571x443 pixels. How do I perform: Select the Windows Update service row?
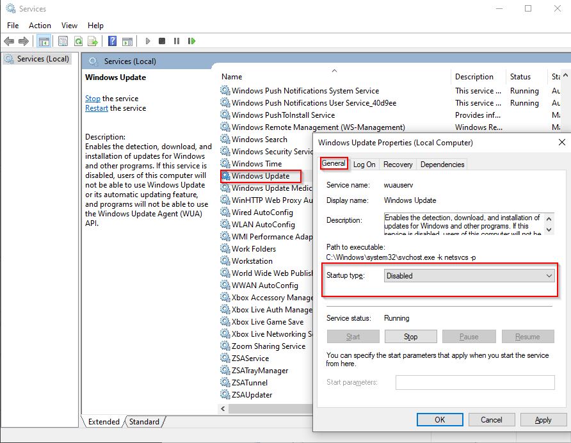261,176
